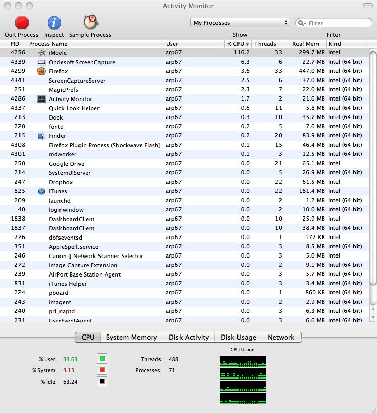This screenshot has width=377, height=414.
Task: Click the top CPU Usage core graph
Action: coord(243,362)
